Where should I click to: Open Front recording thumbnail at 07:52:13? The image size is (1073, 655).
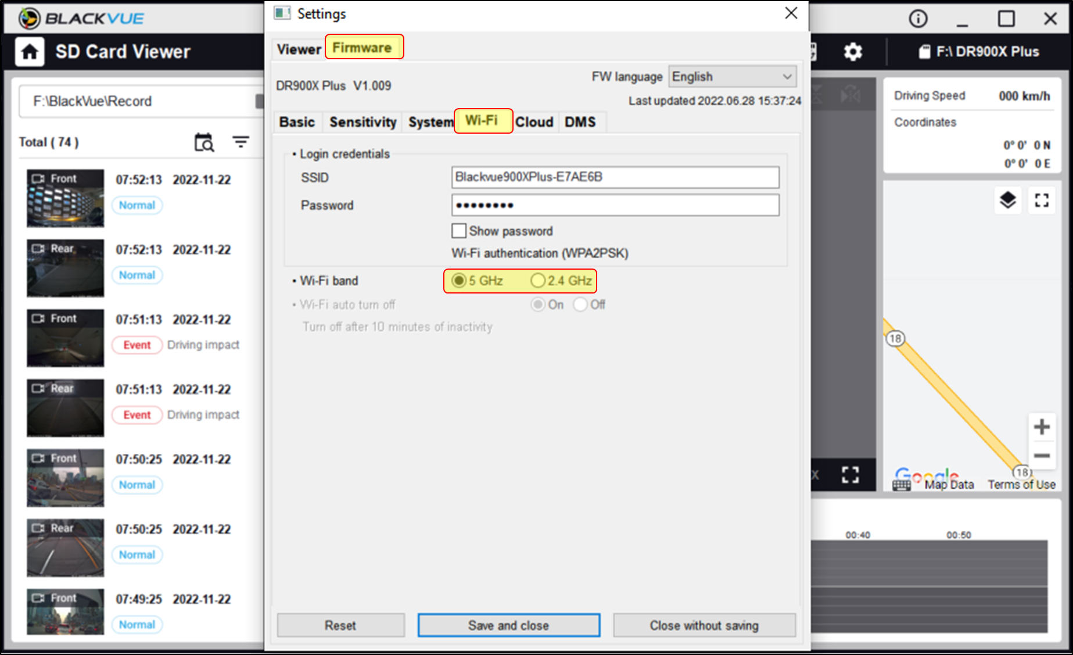coord(66,198)
